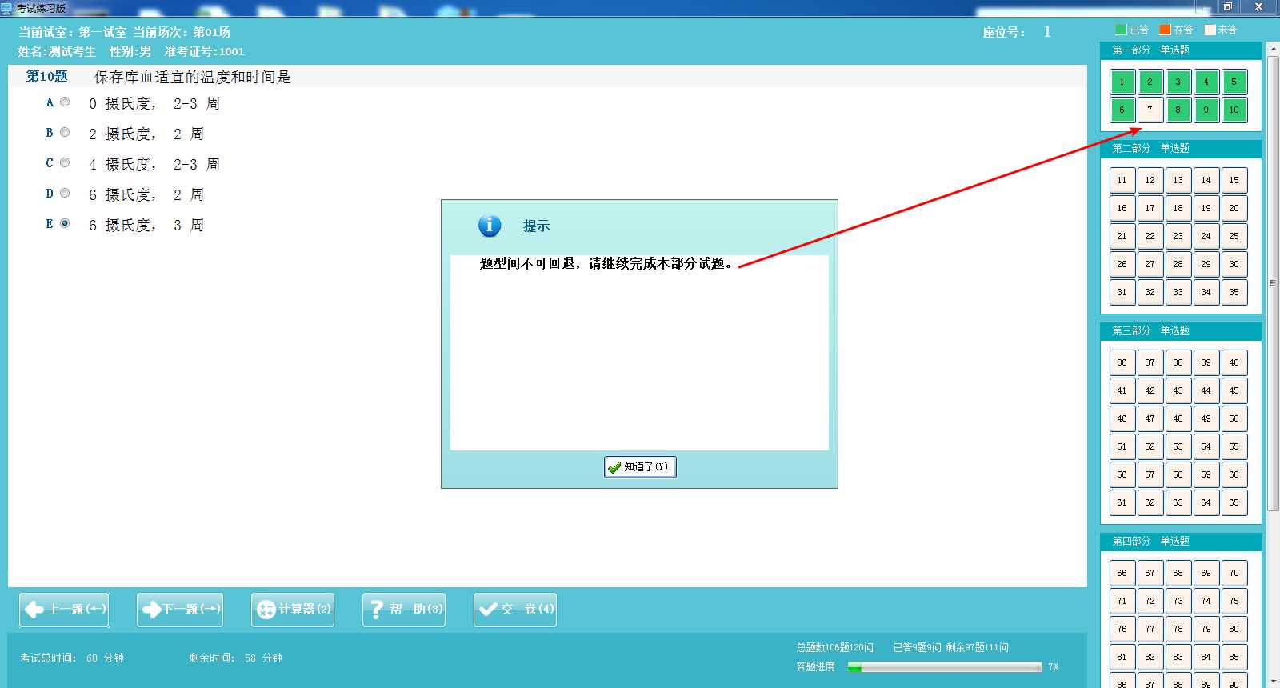Viewport: 1280px width, 688px height.
Task: Choose radio option D, 6 摄氏度 2 周
Action: (65, 194)
